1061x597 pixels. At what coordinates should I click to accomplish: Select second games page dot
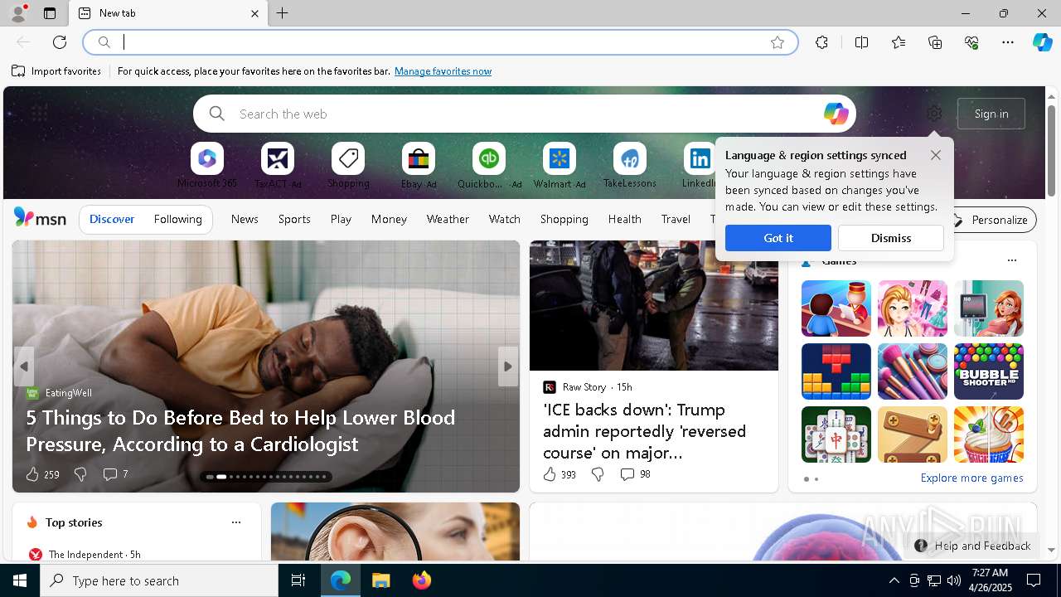(x=816, y=479)
